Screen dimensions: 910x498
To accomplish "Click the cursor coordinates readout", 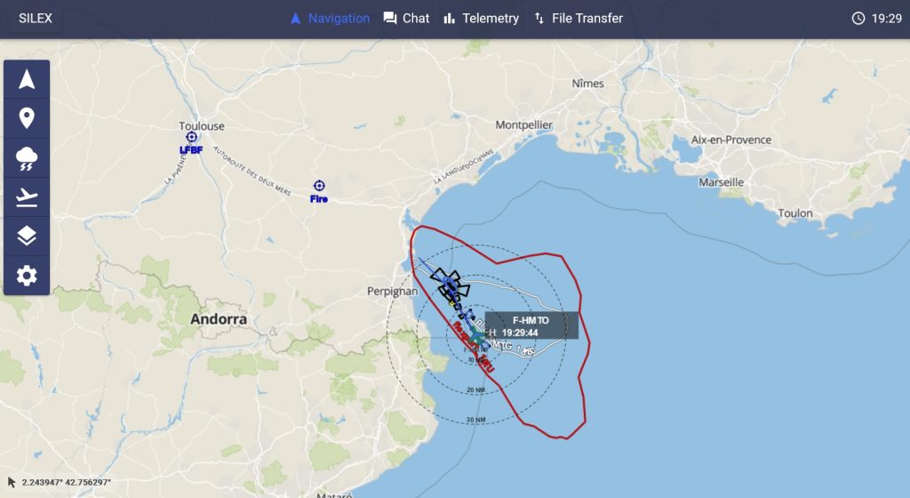I will [66, 482].
